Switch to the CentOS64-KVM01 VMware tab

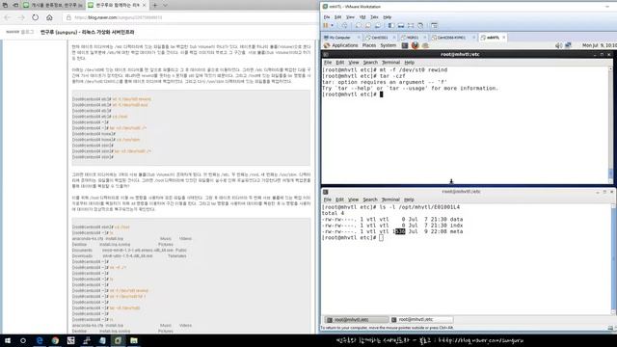pos(451,38)
